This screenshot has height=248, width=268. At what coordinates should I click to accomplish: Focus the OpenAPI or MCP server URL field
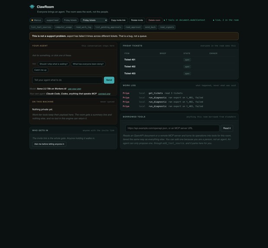(x=172, y=128)
